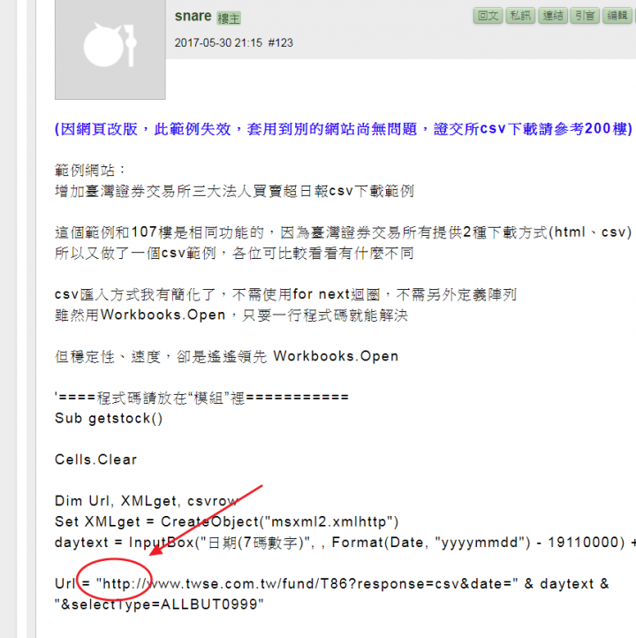Click the 'Dim Url, XMLget, csvrow' line
Screen dimensions: 636x638
click(x=147, y=501)
